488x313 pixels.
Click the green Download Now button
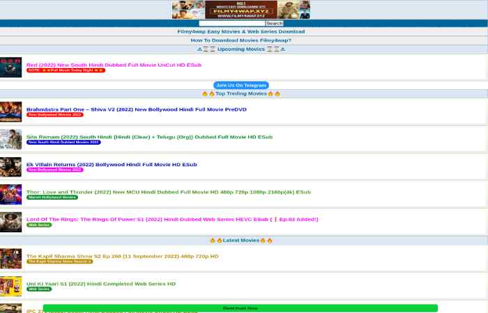click(x=240, y=307)
